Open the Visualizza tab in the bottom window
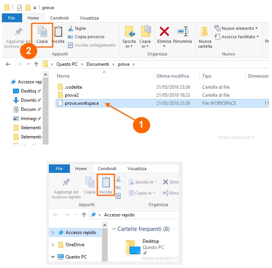 [x=137, y=169]
